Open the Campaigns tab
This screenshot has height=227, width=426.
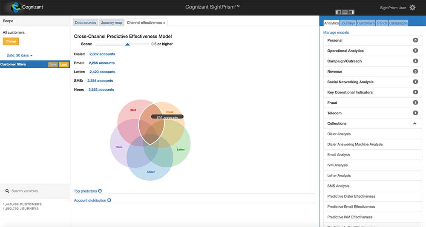(398, 23)
